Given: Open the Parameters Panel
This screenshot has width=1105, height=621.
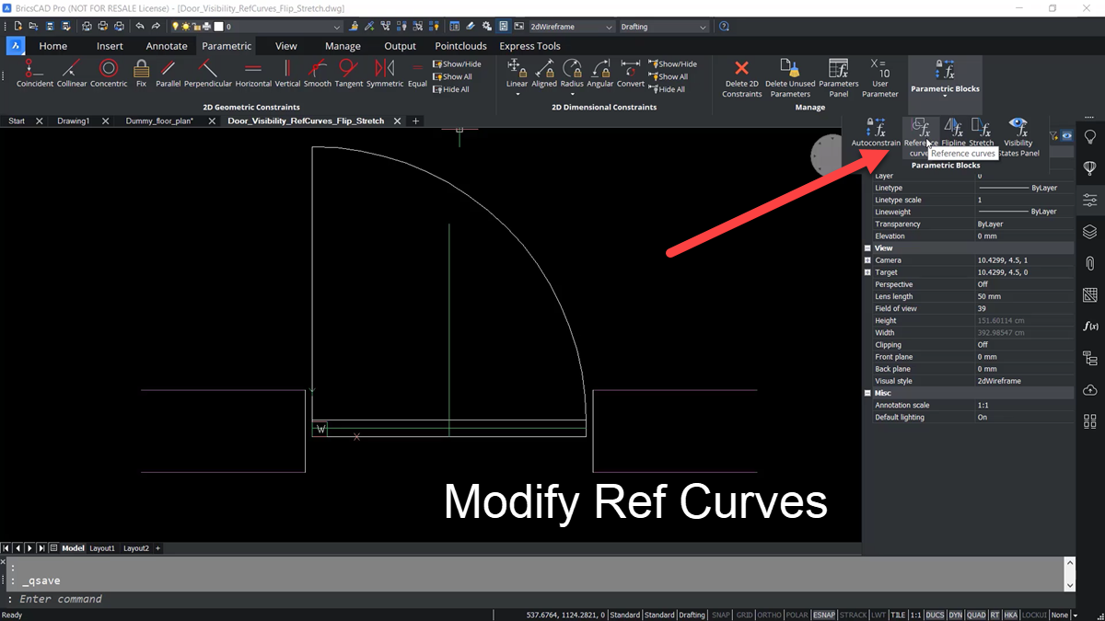Looking at the screenshot, I should point(839,77).
